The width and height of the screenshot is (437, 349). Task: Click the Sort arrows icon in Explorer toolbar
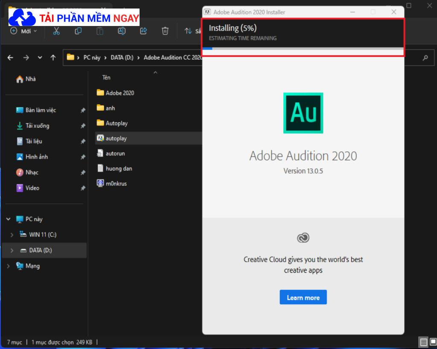coord(188,31)
